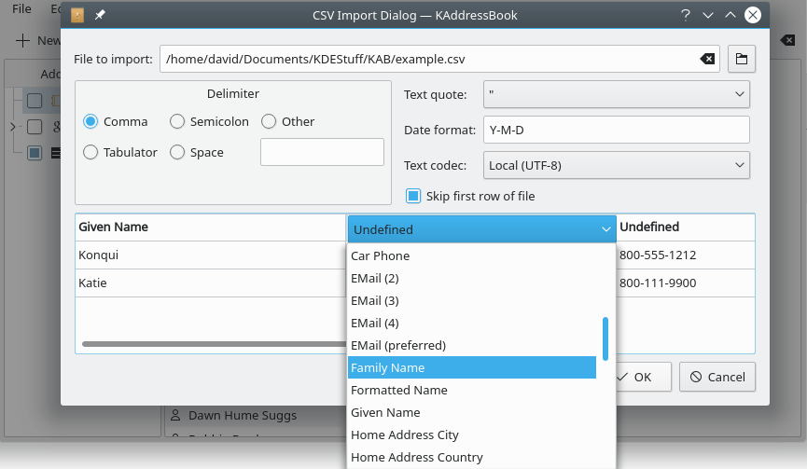This screenshot has height=469, width=807.
Task: Click the Cancel button
Action: tap(717, 377)
